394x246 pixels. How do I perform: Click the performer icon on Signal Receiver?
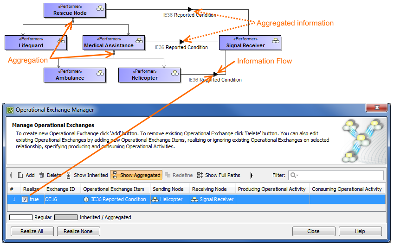pos(275,41)
